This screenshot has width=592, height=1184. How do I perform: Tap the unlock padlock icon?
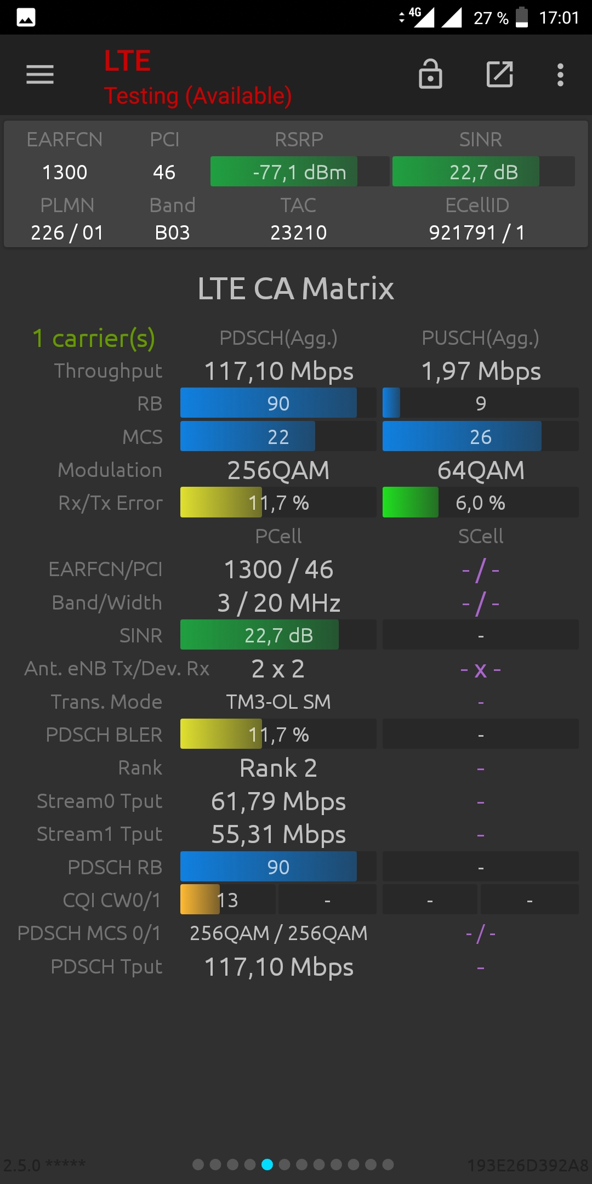point(430,74)
